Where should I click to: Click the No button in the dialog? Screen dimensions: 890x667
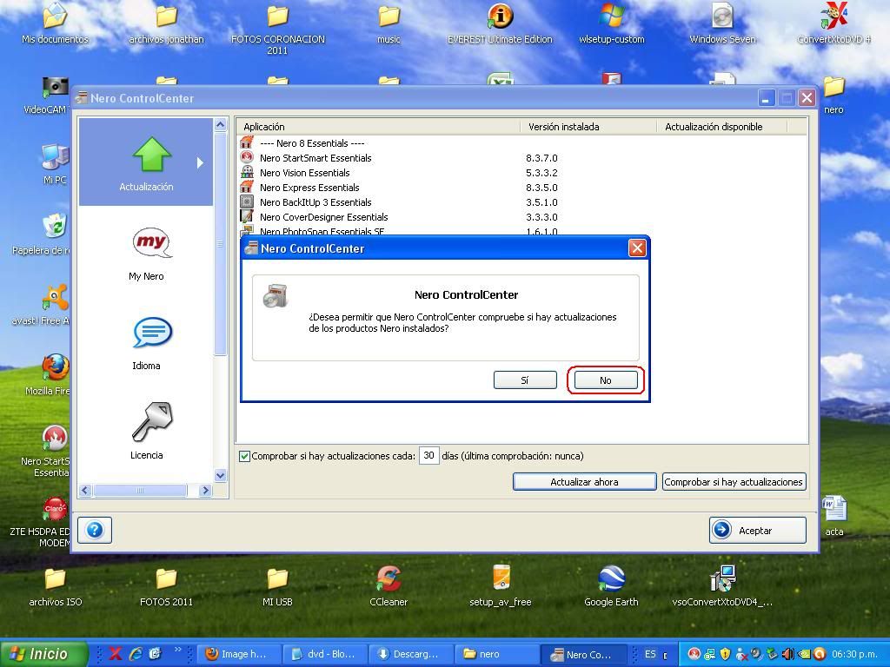pos(606,380)
